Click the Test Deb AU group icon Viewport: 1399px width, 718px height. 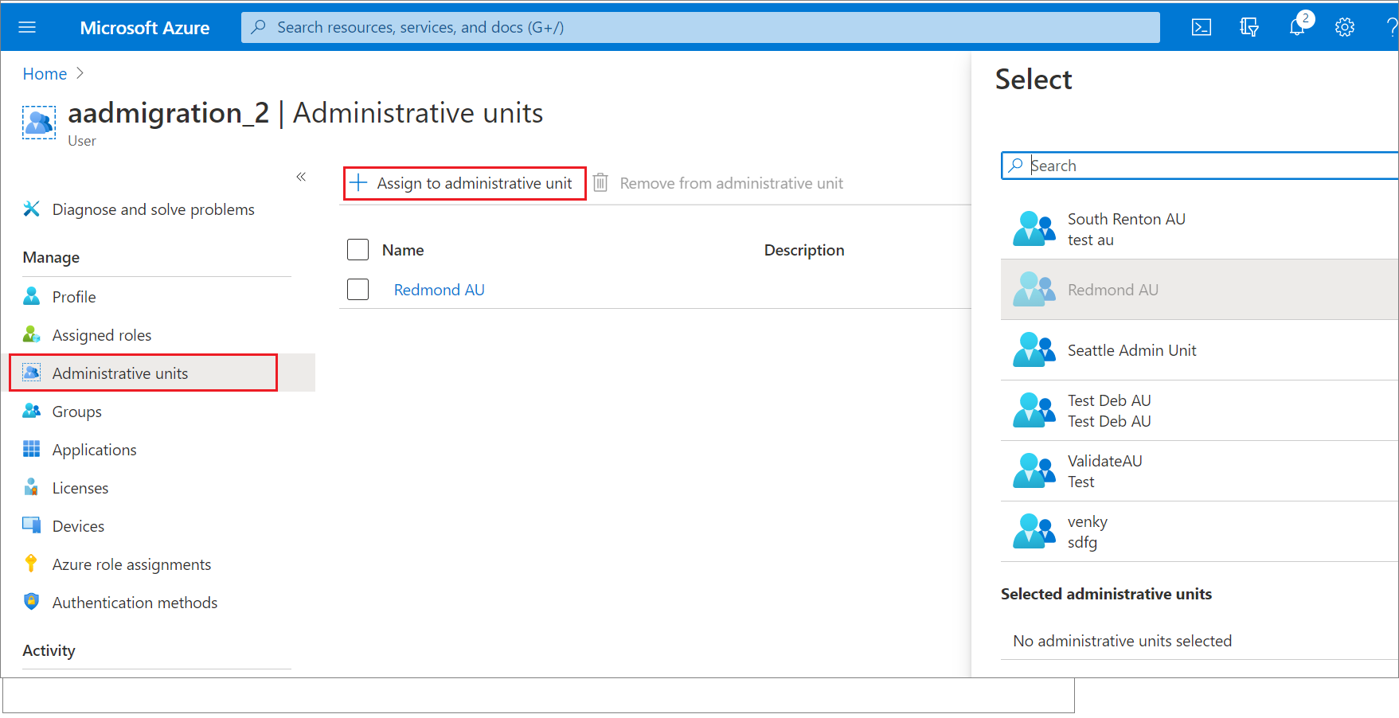point(1034,411)
